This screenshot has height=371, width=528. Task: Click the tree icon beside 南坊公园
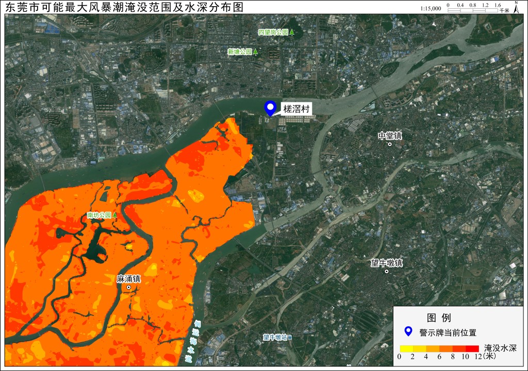coord(115,215)
